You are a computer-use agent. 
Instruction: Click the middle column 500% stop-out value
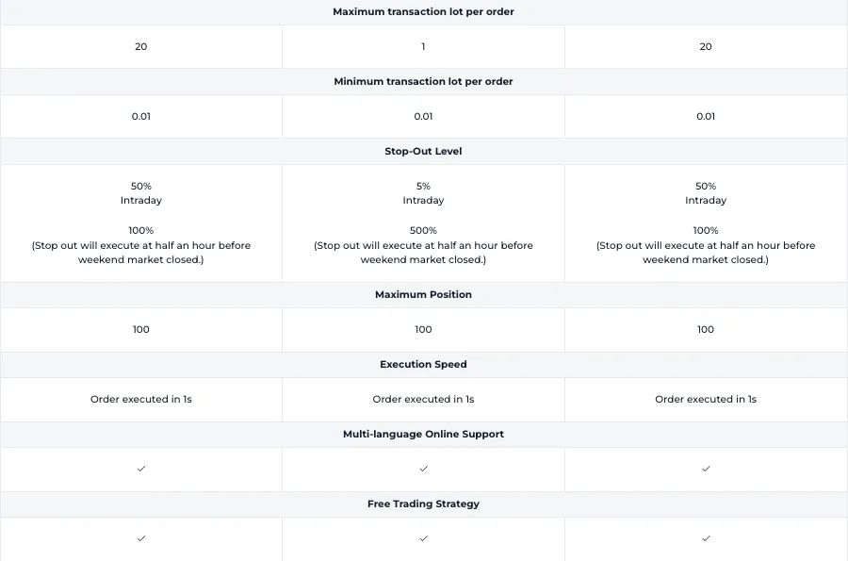point(423,230)
